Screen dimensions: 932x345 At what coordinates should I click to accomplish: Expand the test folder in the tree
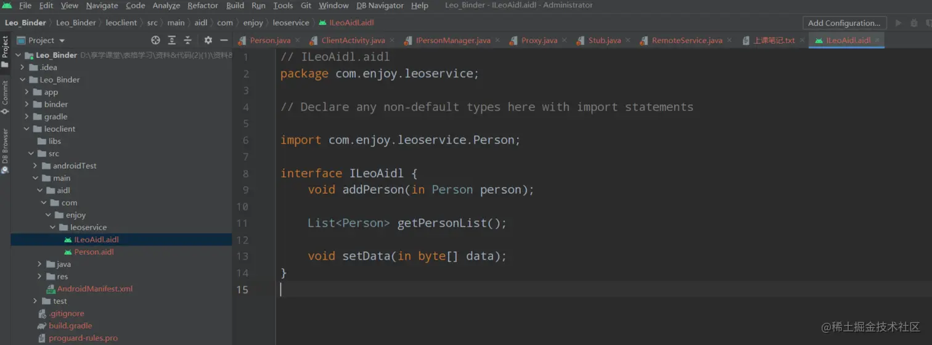coord(36,301)
